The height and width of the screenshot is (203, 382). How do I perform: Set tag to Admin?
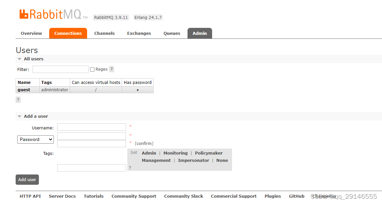[x=149, y=153]
